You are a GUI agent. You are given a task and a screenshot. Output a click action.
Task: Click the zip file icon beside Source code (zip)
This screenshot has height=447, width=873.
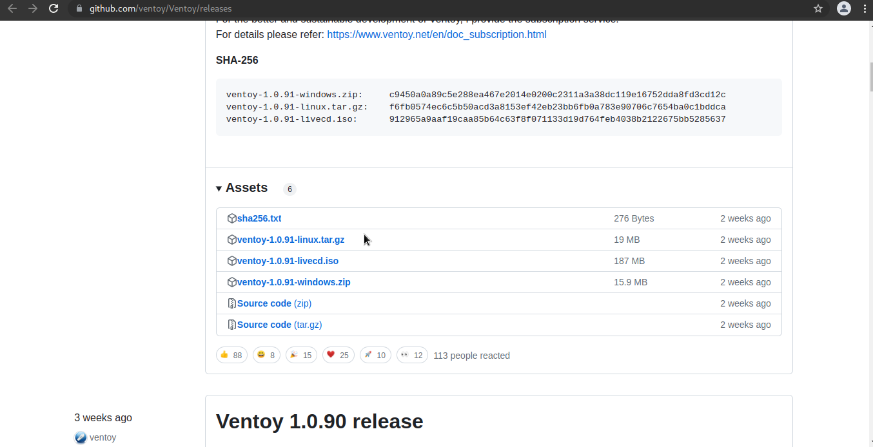232,303
